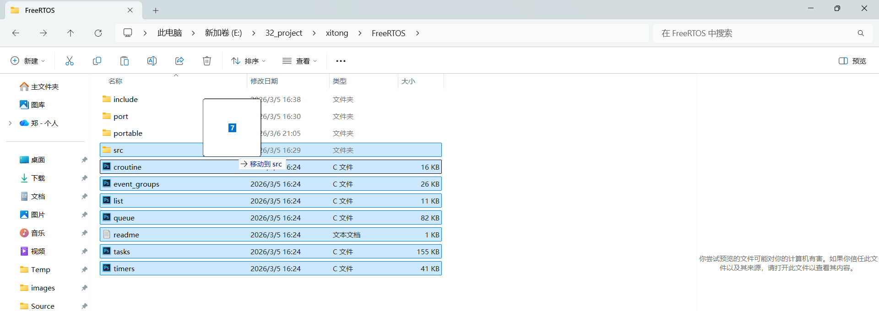Go back to previous folder
Viewport: 879px width, 311px height.
16,33
